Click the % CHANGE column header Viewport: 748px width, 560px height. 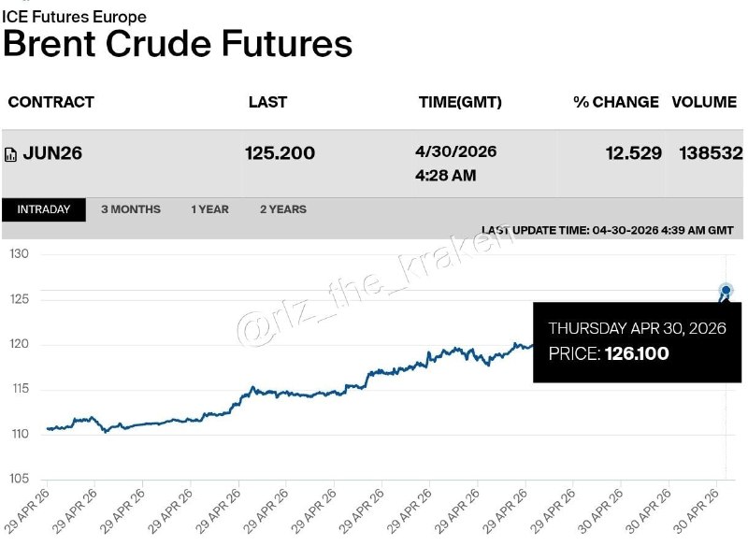tap(615, 103)
